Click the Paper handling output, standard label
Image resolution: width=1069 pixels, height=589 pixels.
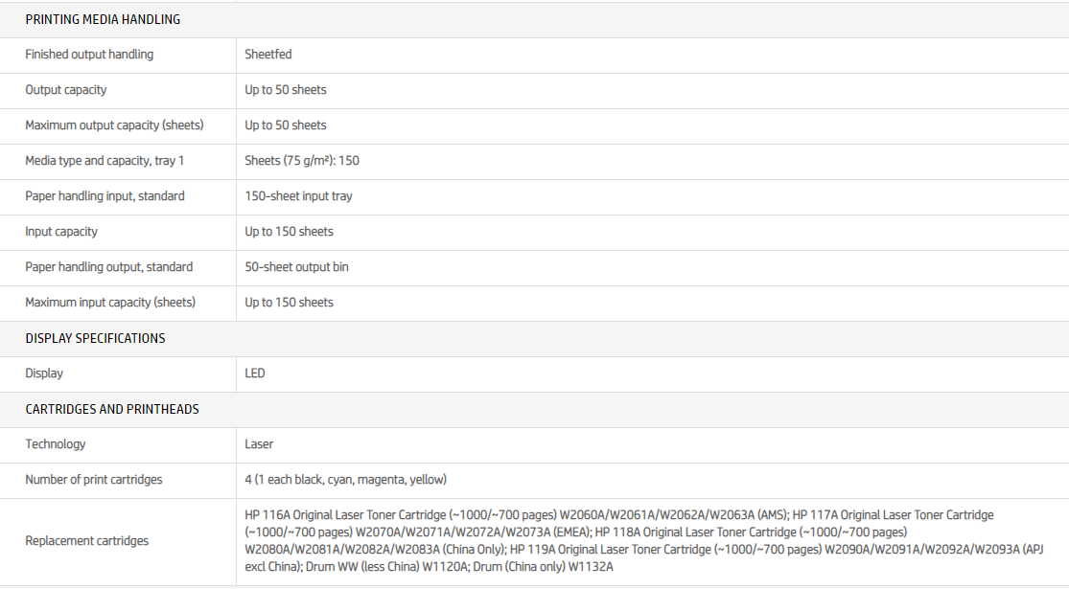point(108,267)
